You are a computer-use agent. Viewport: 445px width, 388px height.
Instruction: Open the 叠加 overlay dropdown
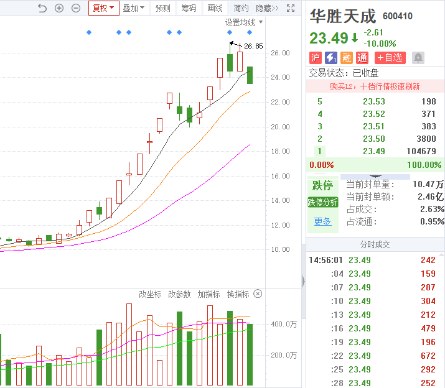[x=134, y=8]
